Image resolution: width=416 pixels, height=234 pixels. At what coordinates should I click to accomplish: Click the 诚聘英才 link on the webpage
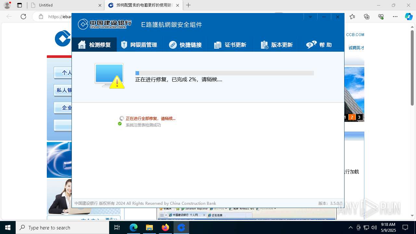point(356,48)
